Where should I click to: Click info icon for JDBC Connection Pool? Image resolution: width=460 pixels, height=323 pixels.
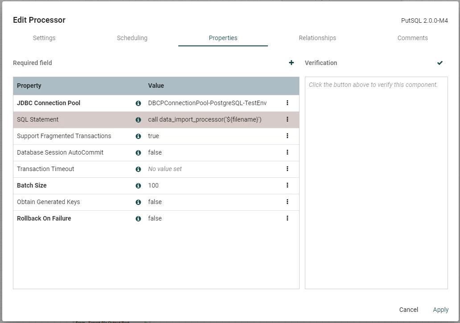click(x=138, y=103)
